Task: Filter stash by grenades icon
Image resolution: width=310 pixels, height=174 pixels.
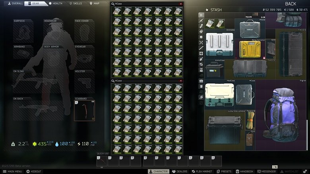Action: pyautogui.click(x=201, y=59)
